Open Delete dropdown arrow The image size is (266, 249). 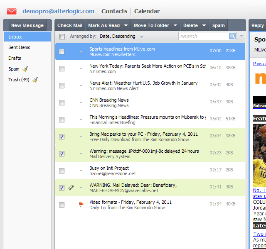click(x=204, y=25)
